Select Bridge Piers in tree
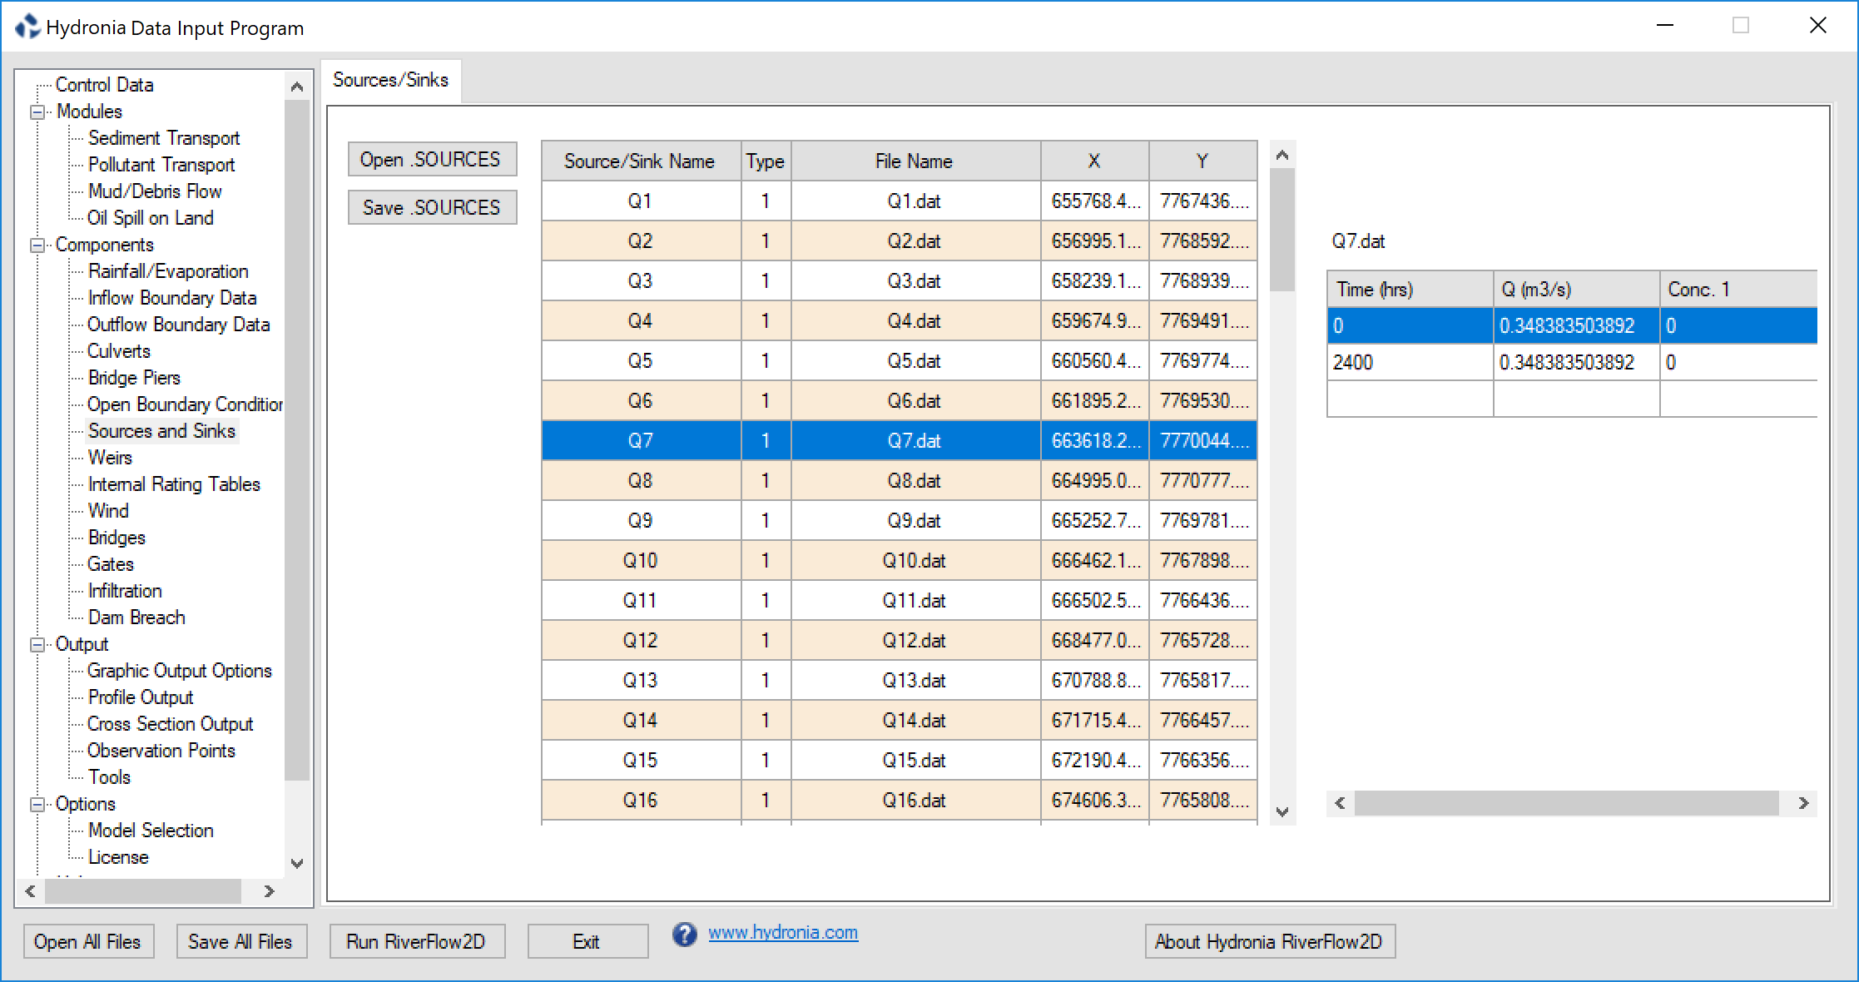Viewport: 1859px width, 982px height. pos(134,378)
